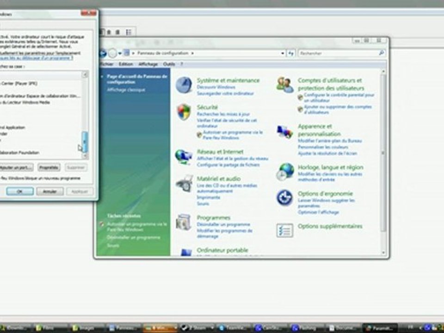Open the Options supplémentaires heading link

330,226
